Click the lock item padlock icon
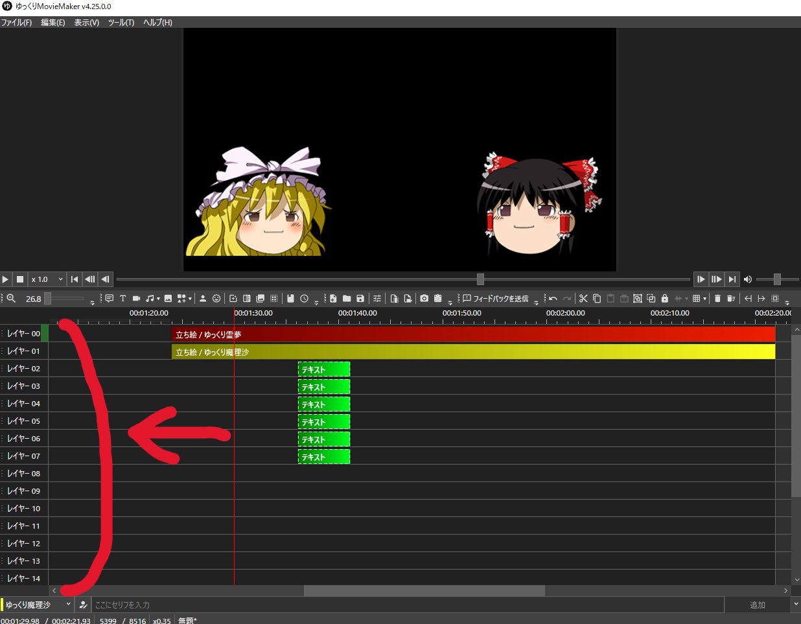The width and height of the screenshot is (801, 624). [664, 298]
